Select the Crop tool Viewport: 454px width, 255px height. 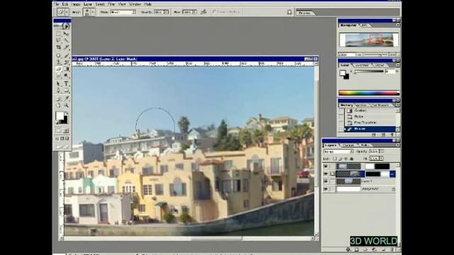(58, 47)
